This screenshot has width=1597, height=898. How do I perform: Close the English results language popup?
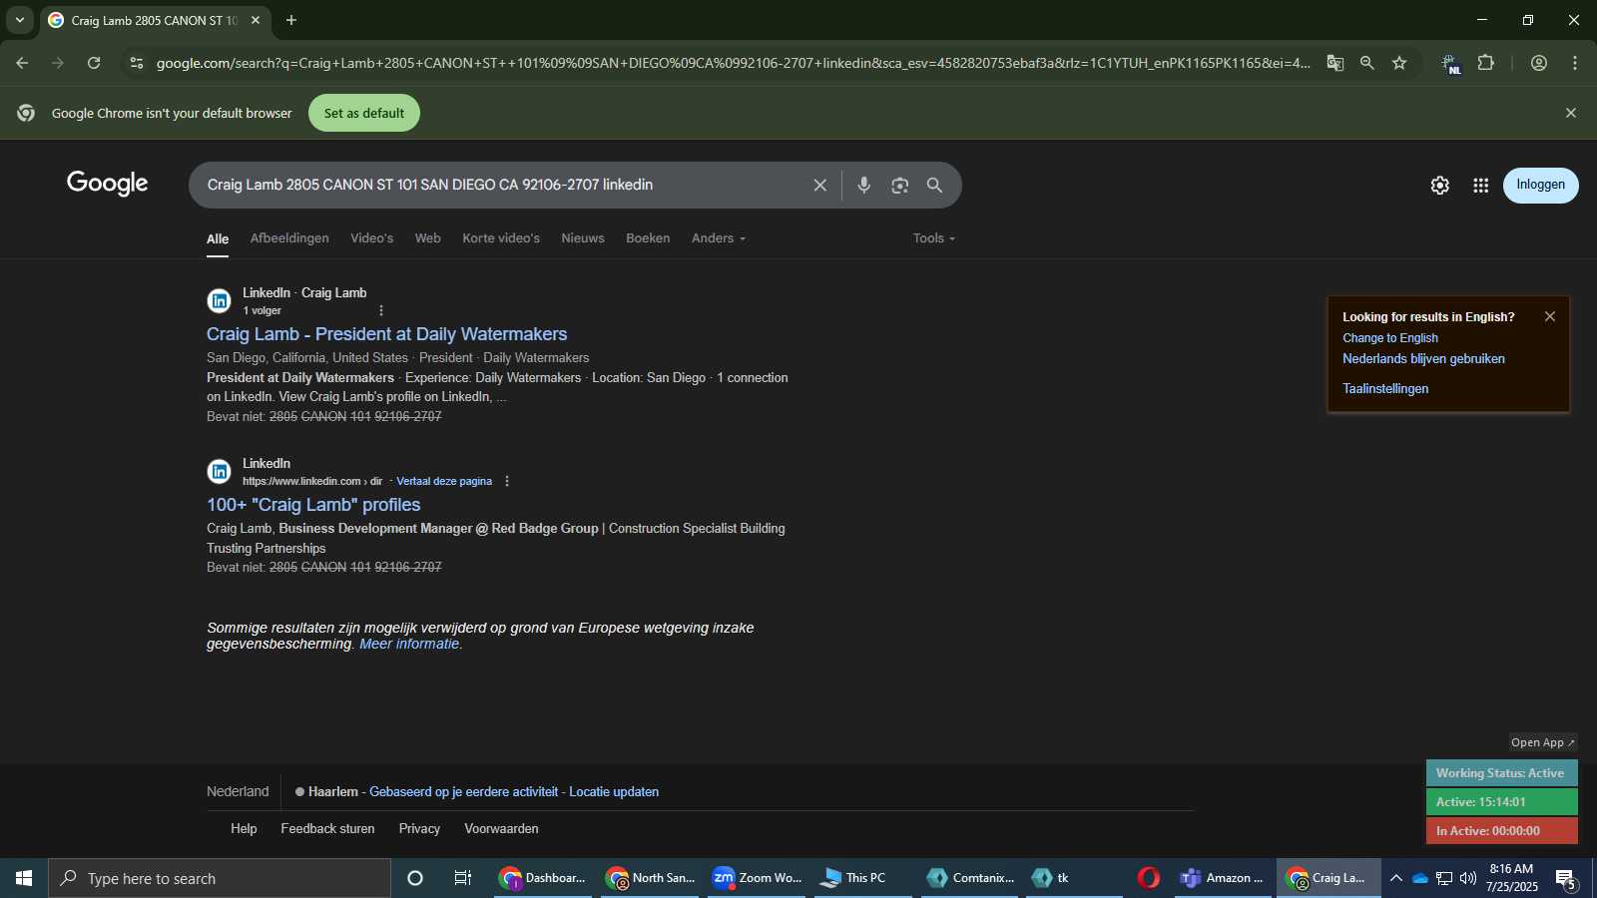point(1550,316)
